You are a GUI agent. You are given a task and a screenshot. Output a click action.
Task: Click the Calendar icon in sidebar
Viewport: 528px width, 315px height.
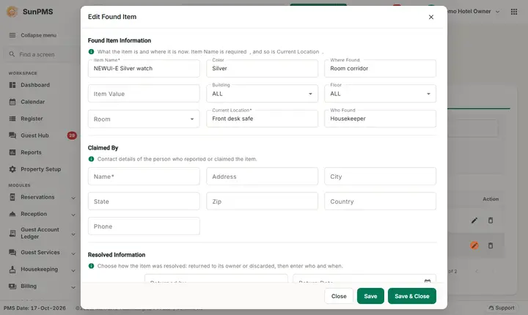point(12,102)
